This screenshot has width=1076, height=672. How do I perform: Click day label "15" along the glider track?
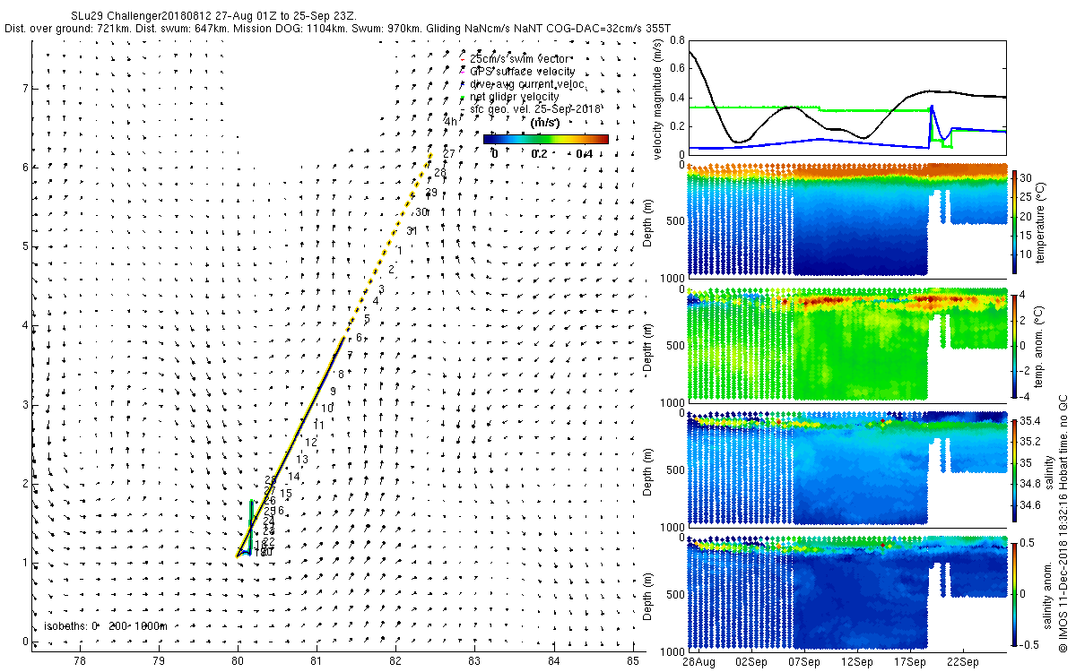286,494
